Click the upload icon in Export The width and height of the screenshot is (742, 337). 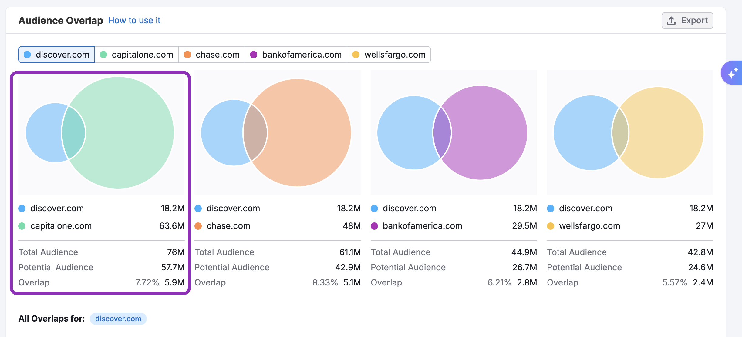coord(671,21)
